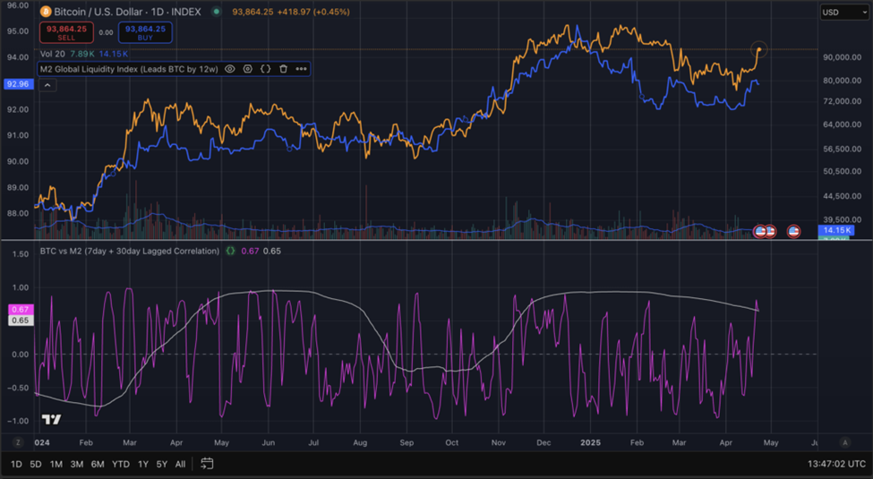Open timezone menu at 13:47:02 UTC clock
This screenshot has width=873, height=479.
[836, 464]
